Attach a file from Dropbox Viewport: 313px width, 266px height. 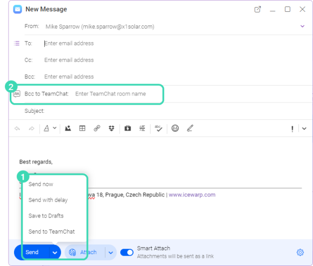click(x=112, y=128)
